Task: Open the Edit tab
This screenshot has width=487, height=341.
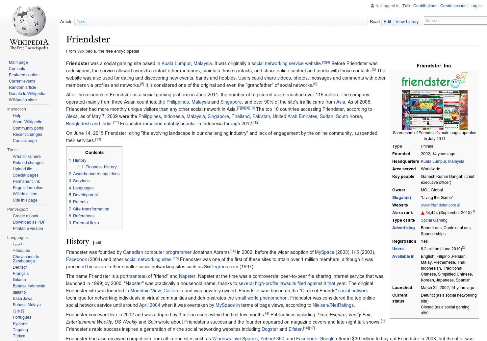Action: coord(387,22)
